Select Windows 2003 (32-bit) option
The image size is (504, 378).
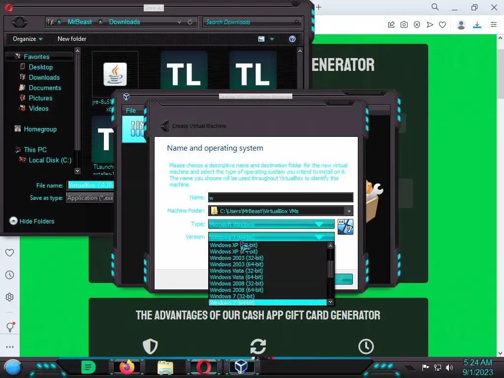pyautogui.click(x=237, y=258)
